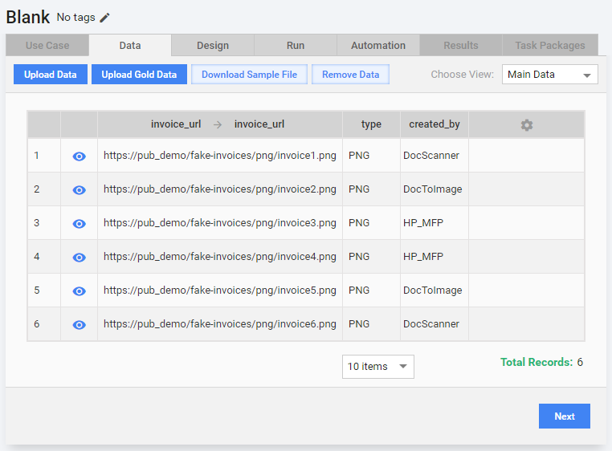Open the Task Packages tab
612x451 pixels.
550,45
